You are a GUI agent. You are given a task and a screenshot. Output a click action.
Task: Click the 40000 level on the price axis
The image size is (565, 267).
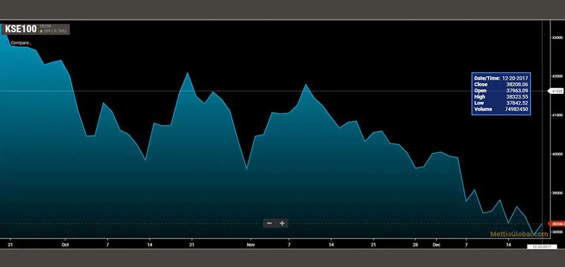557,154
